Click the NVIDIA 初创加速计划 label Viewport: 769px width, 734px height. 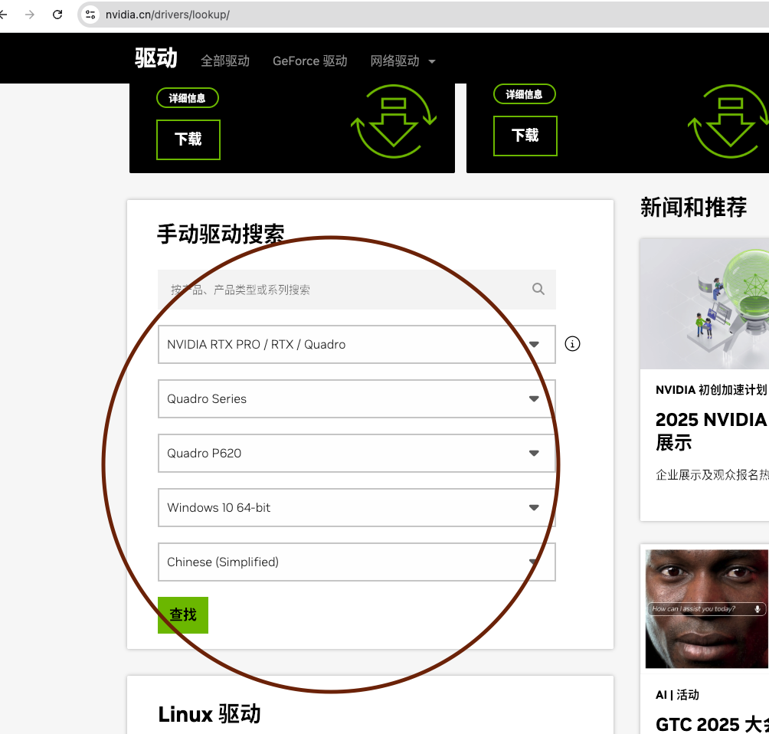711,390
